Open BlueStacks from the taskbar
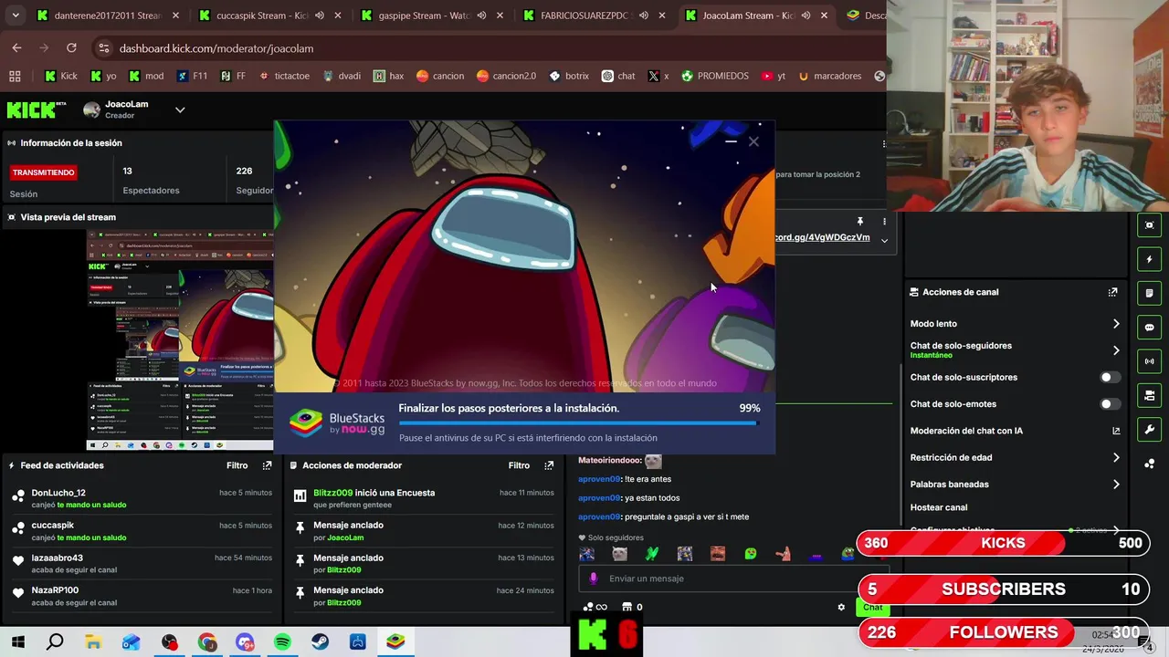This screenshot has width=1169, height=657. [395, 642]
